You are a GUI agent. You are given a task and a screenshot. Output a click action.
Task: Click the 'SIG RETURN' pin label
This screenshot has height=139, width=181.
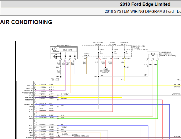(x=29, y=105)
